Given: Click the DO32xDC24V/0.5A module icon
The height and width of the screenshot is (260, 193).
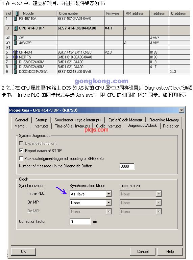Looking at the screenshot, I should (16, 72).
